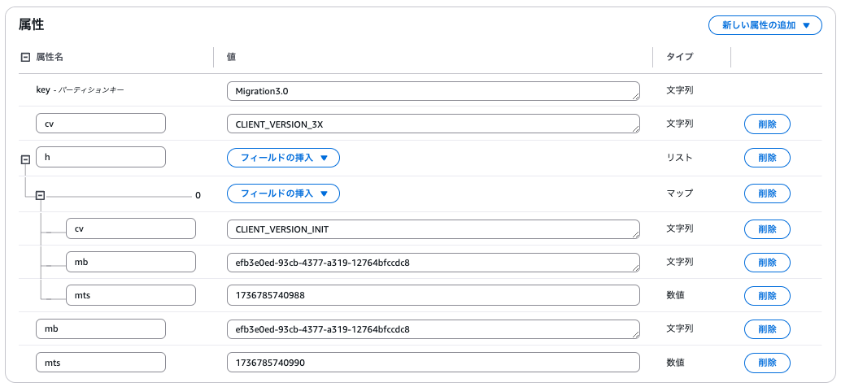
Task: Collapse the list item 0 map node
Action: point(40,196)
